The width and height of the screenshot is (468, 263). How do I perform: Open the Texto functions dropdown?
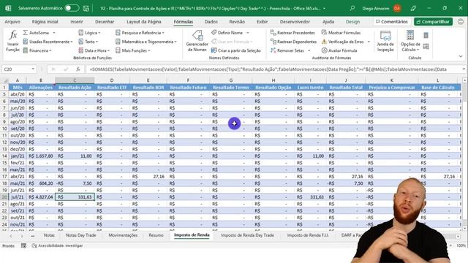click(x=88, y=42)
